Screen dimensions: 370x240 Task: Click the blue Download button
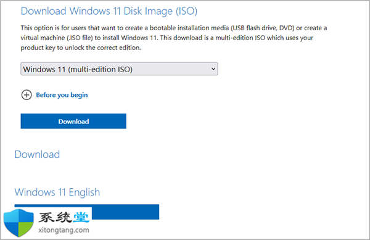73,122
